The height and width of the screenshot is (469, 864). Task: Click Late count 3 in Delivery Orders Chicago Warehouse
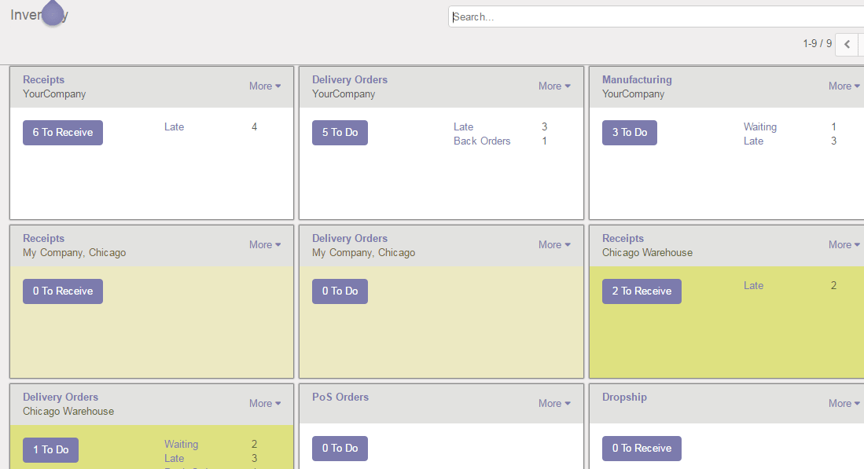click(254, 458)
